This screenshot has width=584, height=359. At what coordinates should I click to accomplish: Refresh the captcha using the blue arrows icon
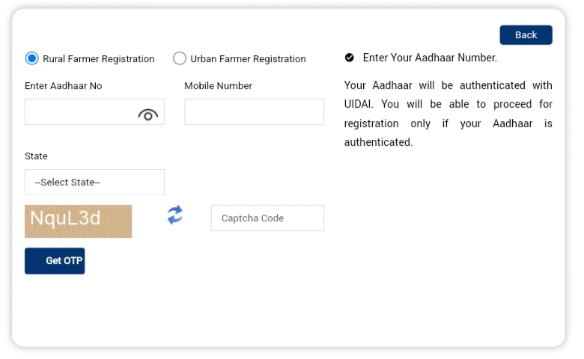pyautogui.click(x=174, y=215)
